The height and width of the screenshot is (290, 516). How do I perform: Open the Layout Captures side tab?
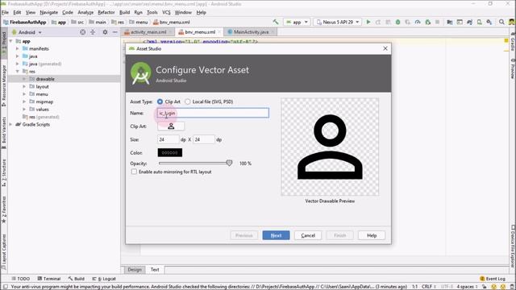tap(3, 252)
